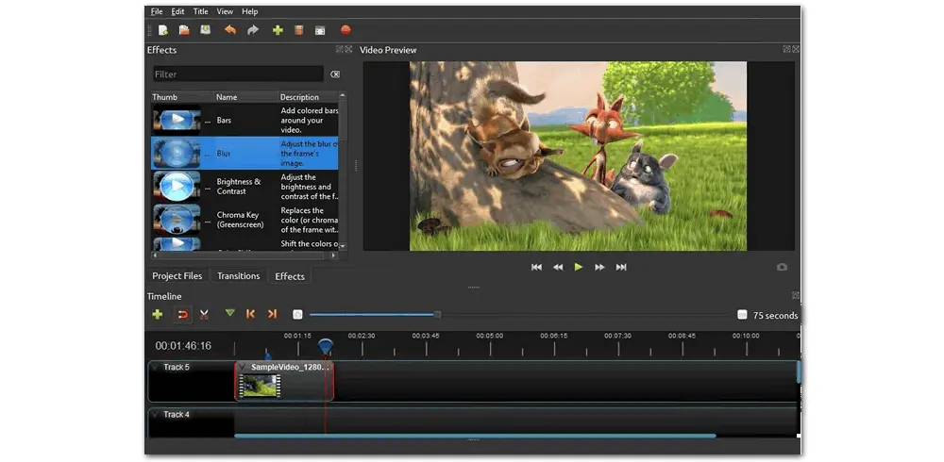Open the View menu

click(x=225, y=11)
